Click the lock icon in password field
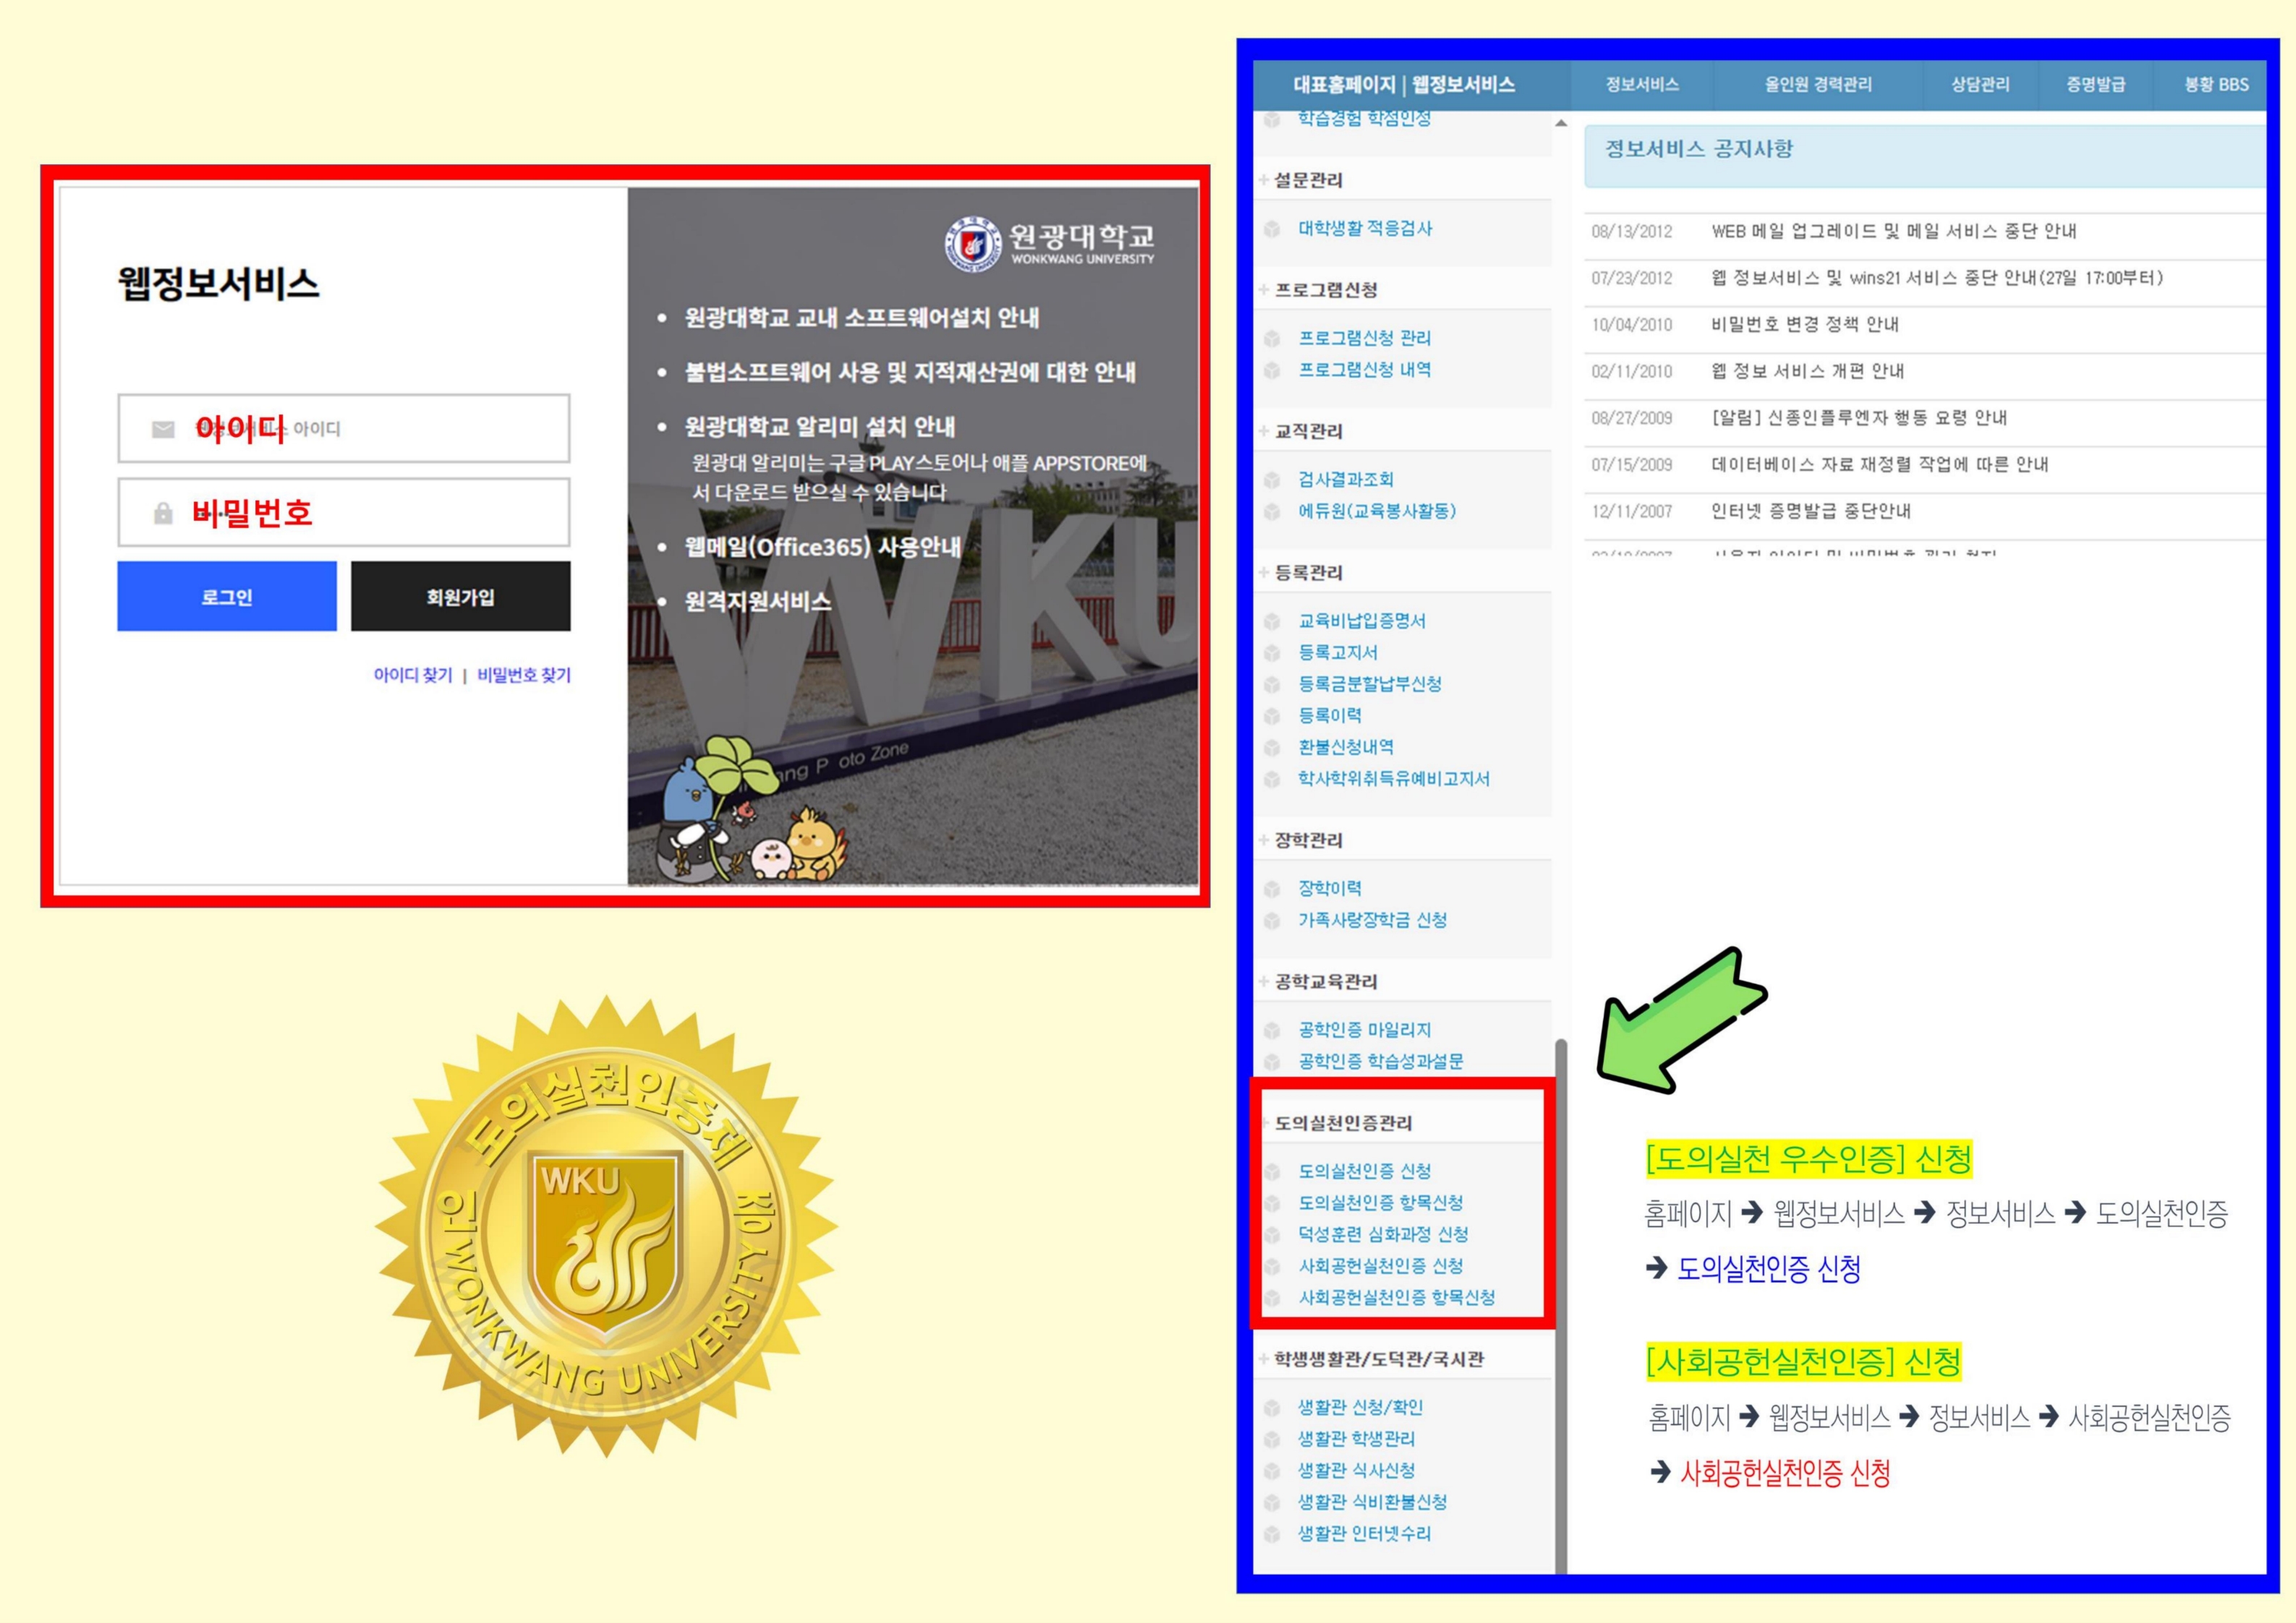This screenshot has height=1623, width=2296. click(x=163, y=513)
